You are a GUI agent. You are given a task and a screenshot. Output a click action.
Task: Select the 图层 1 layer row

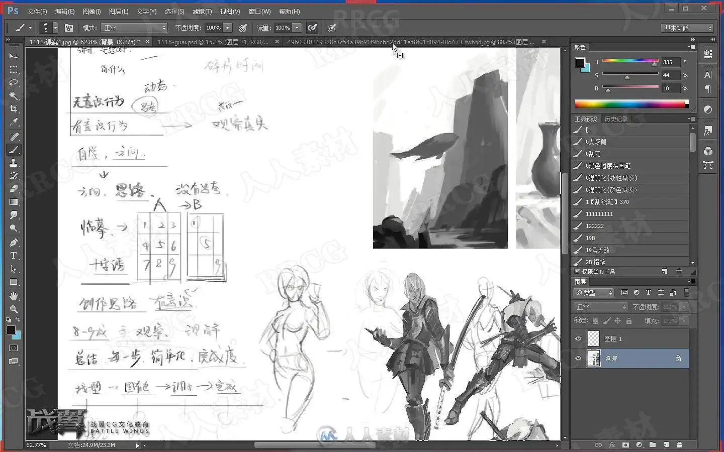[631, 339]
